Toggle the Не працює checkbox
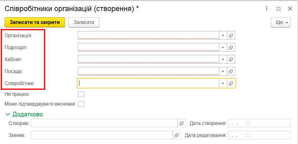298x144 pixels. [81, 94]
